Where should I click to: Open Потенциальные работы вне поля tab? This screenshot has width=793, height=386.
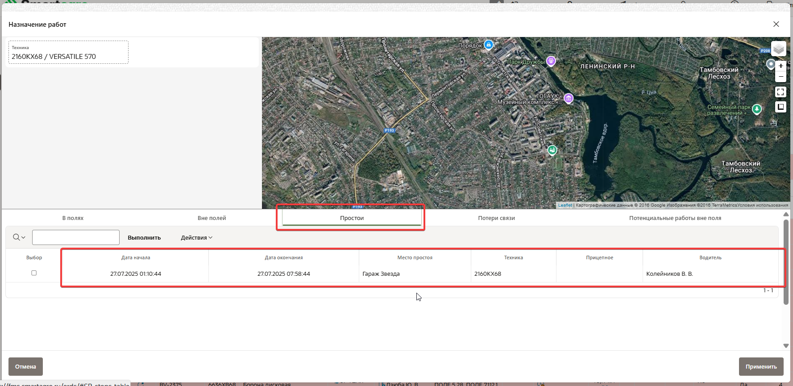(x=675, y=218)
